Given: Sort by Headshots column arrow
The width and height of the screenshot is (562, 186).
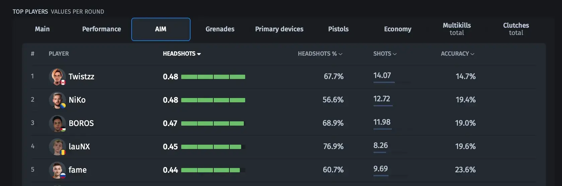Looking at the screenshot, I should click(x=199, y=54).
